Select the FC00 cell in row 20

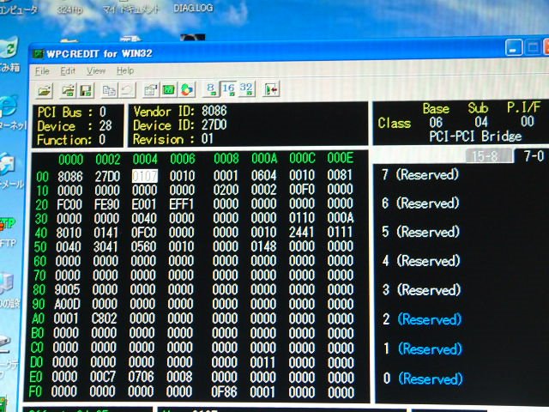pos(69,204)
